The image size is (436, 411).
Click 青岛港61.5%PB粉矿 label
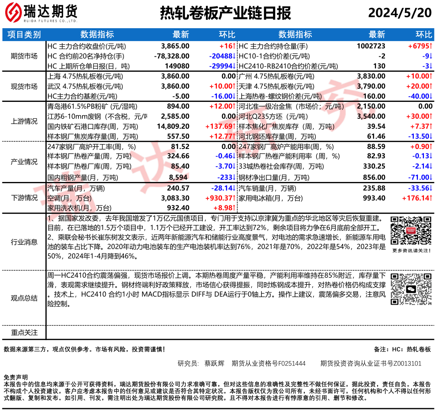click(93, 106)
